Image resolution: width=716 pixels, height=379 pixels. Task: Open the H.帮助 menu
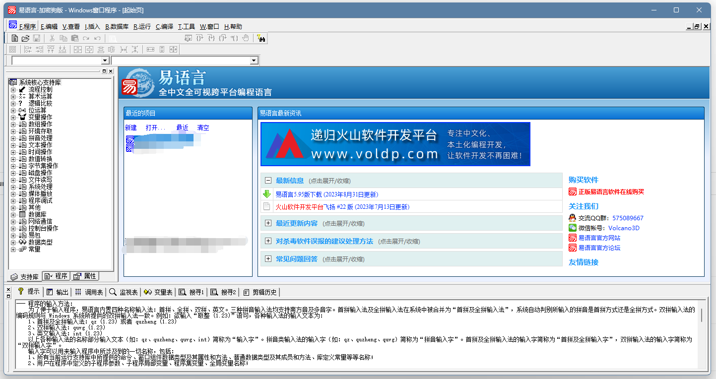tap(233, 27)
